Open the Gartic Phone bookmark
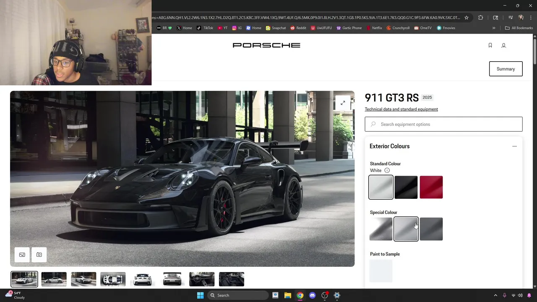Viewport: 537px width, 302px height. point(349,28)
